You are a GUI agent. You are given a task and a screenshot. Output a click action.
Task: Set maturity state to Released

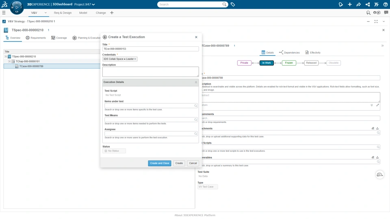[311, 63]
